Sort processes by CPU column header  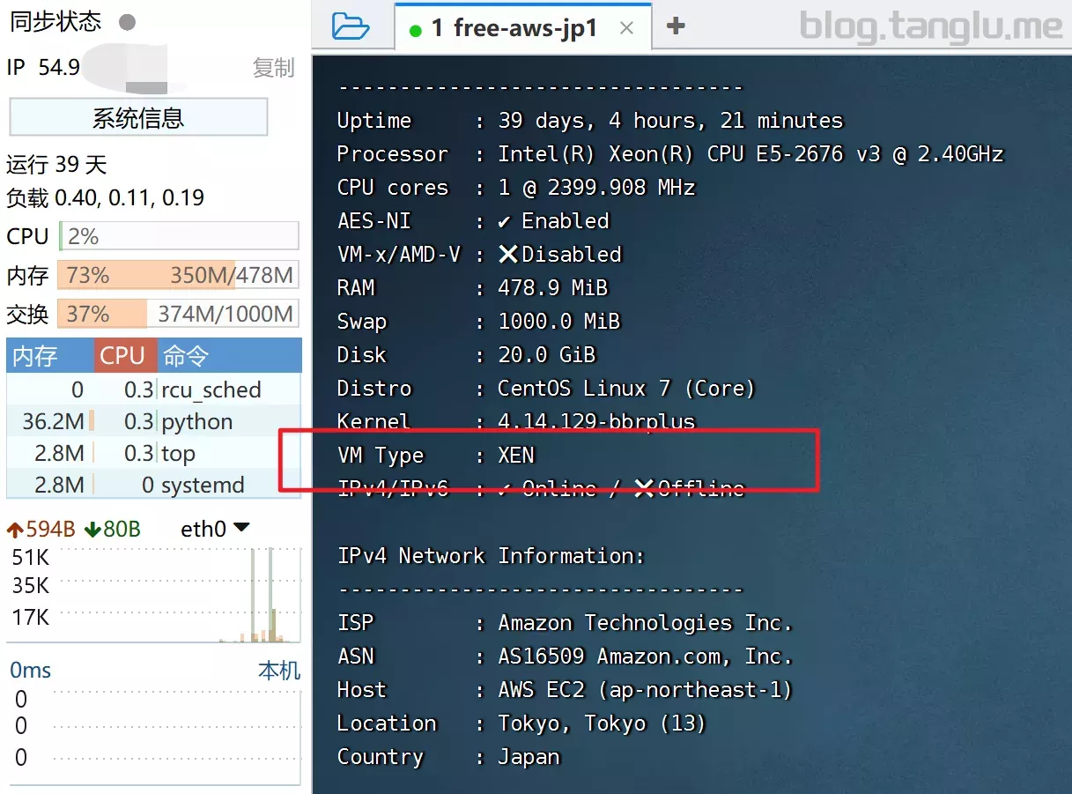[122, 356]
